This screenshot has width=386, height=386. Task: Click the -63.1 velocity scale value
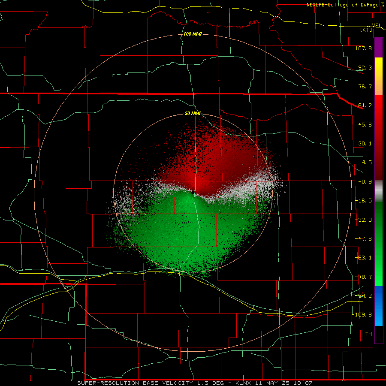pos(363,258)
